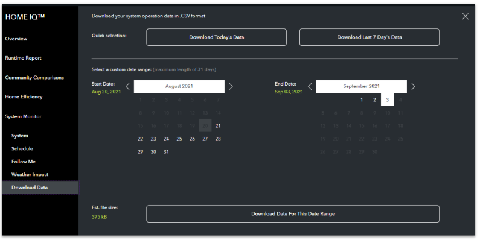Go to previous month for Start Date
The height and width of the screenshot is (240, 480).
127,86
